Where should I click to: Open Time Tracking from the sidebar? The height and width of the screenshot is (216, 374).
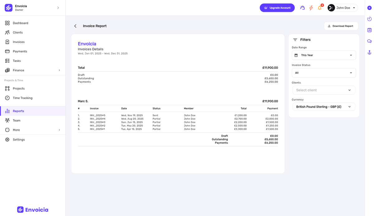point(23,98)
